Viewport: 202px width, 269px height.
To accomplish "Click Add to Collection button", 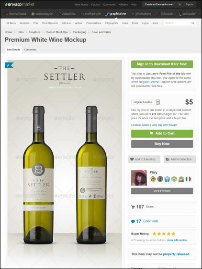I will coord(180,159).
